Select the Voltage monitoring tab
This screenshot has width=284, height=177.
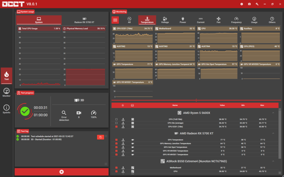coord(165,20)
